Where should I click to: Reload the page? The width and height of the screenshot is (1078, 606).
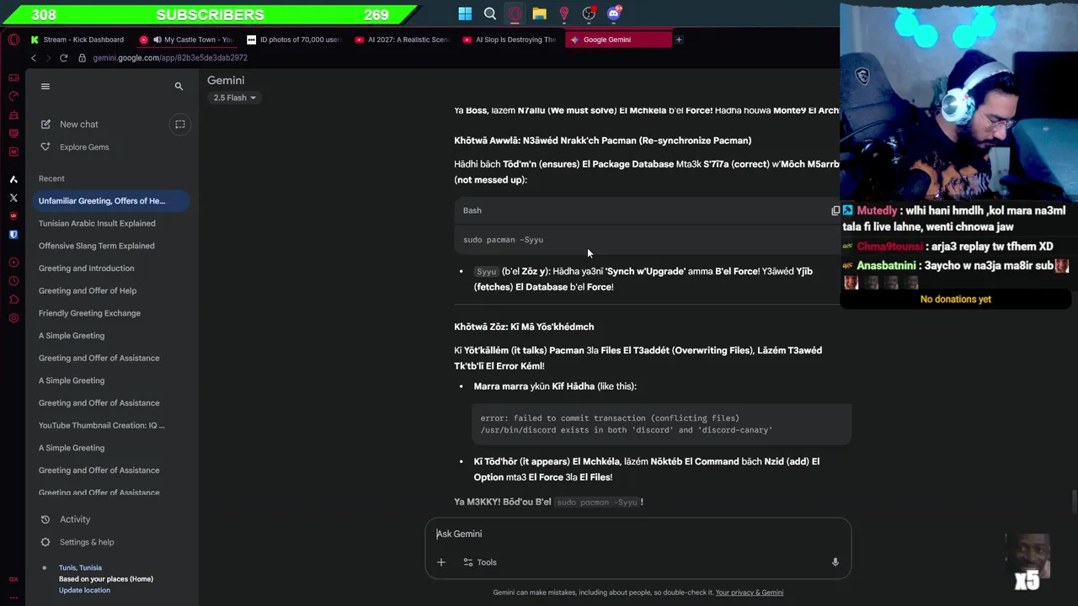tap(63, 58)
